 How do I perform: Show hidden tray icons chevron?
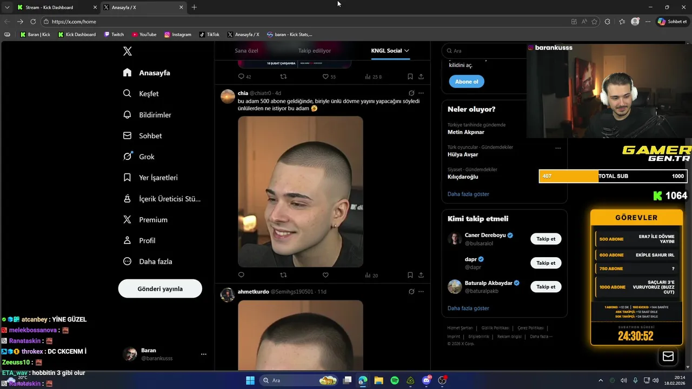click(x=600, y=380)
